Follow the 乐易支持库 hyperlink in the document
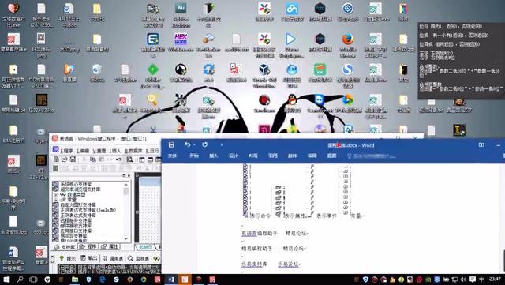This screenshot has width=505, height=285. (254, 264)
